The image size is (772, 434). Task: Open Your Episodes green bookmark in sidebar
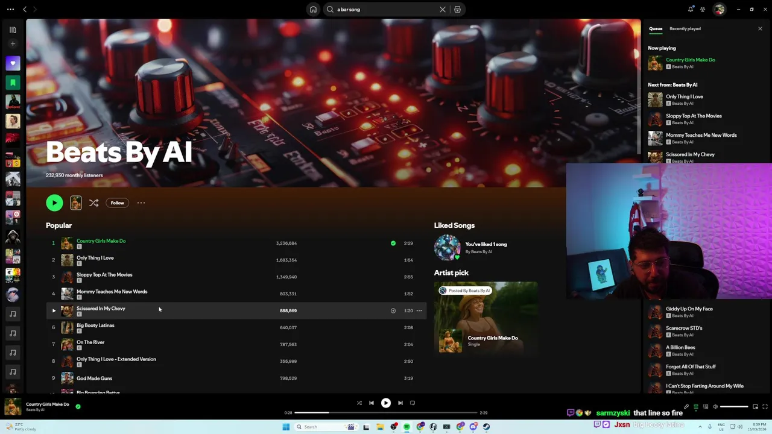13,83
